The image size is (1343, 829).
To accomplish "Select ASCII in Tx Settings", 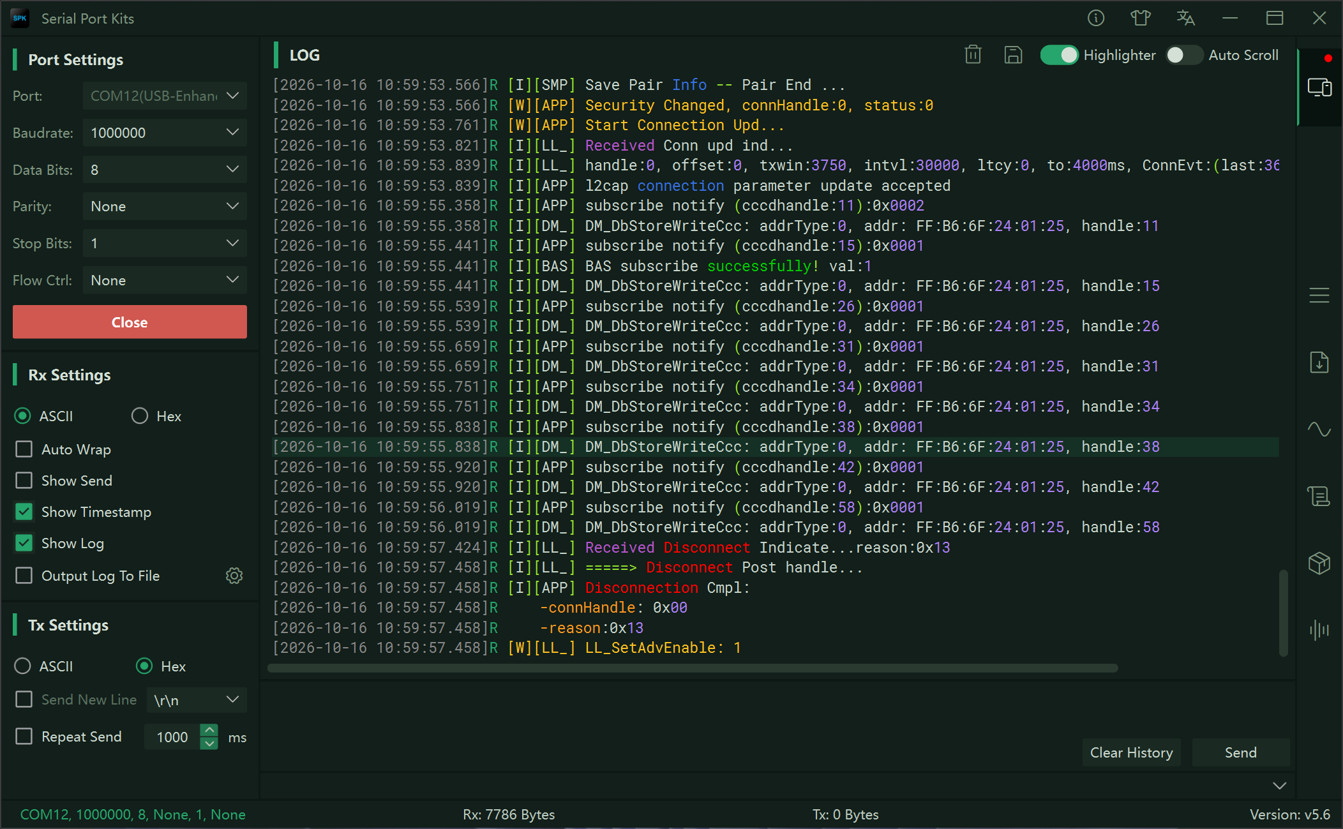I will point(22,666).
